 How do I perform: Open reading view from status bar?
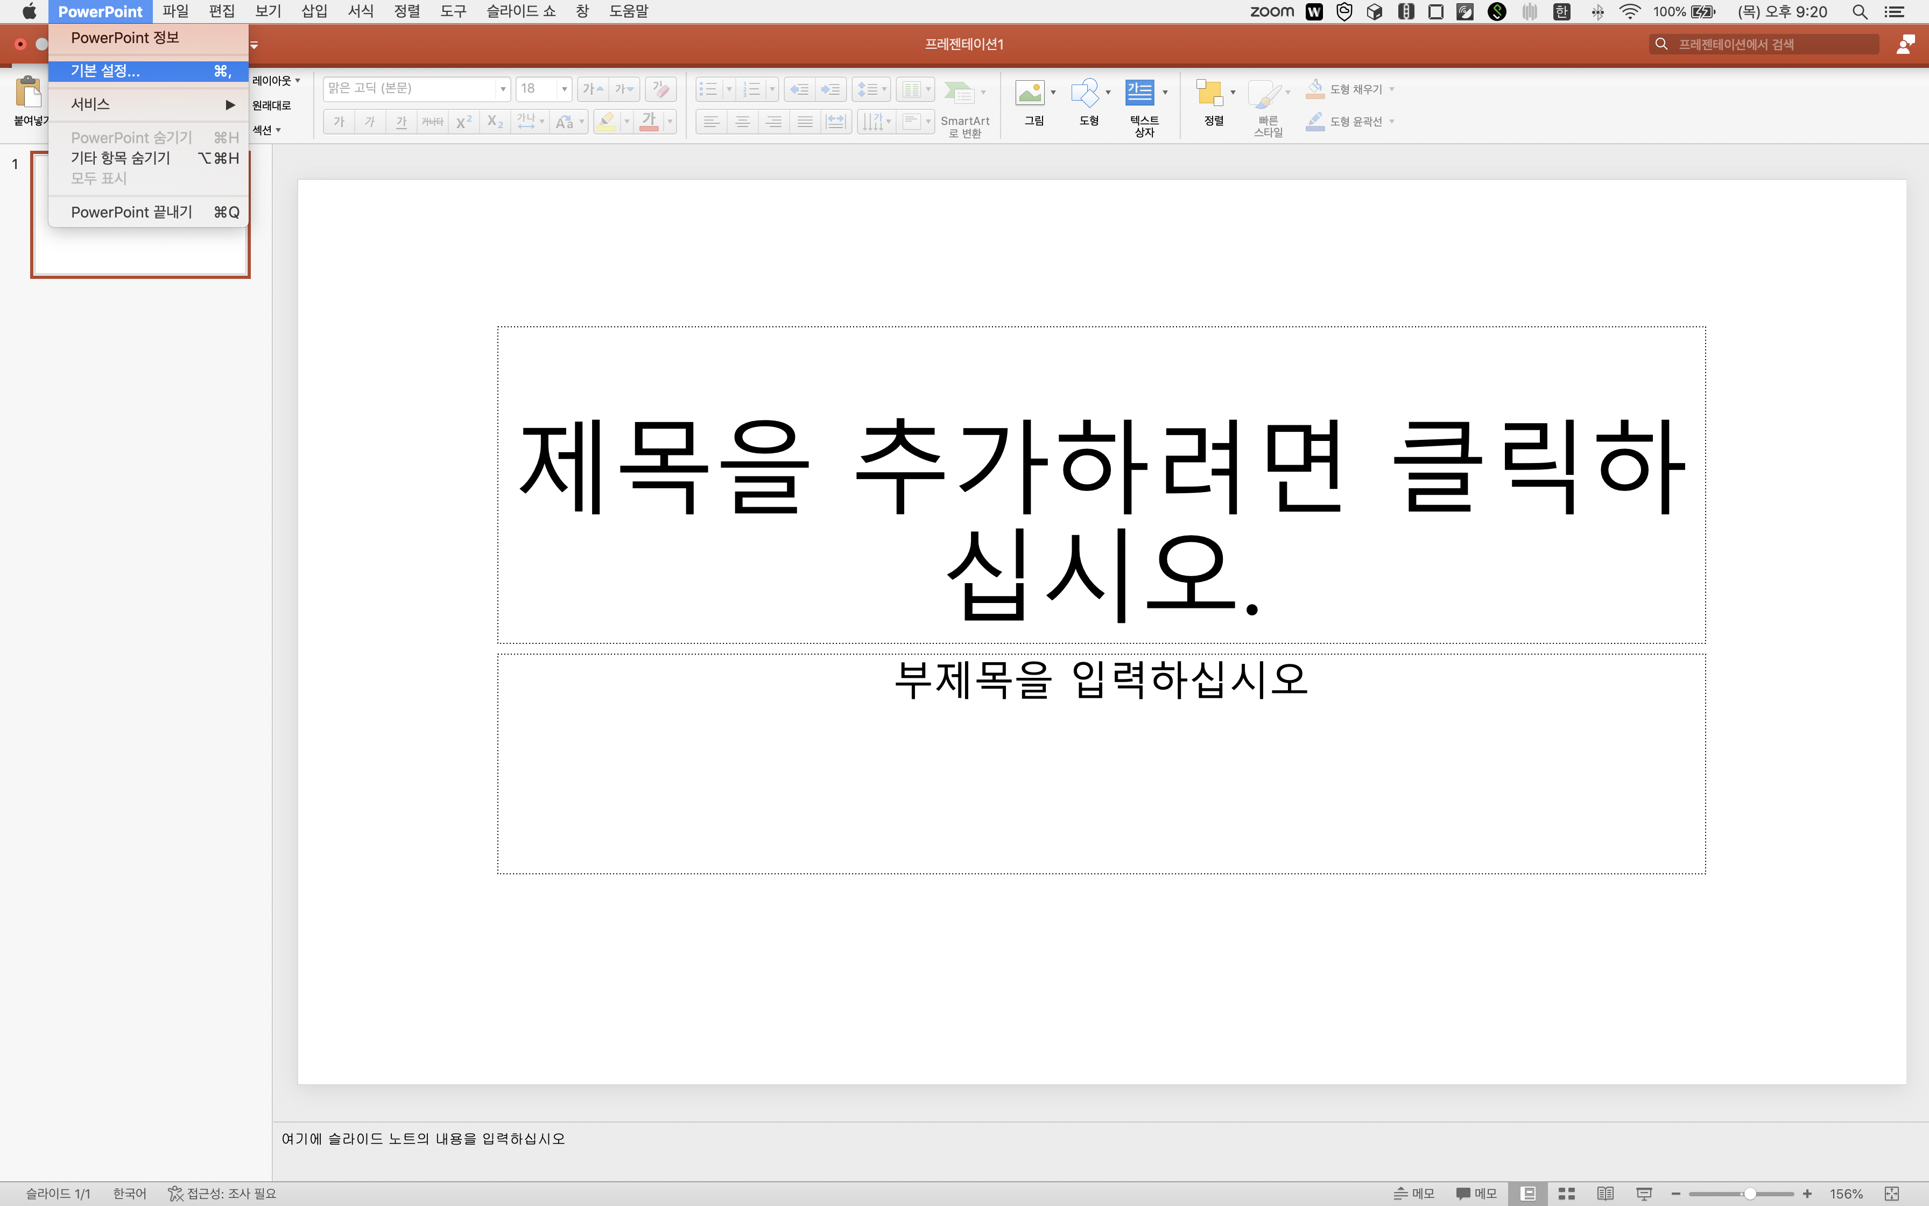tap(1604, 1193)
